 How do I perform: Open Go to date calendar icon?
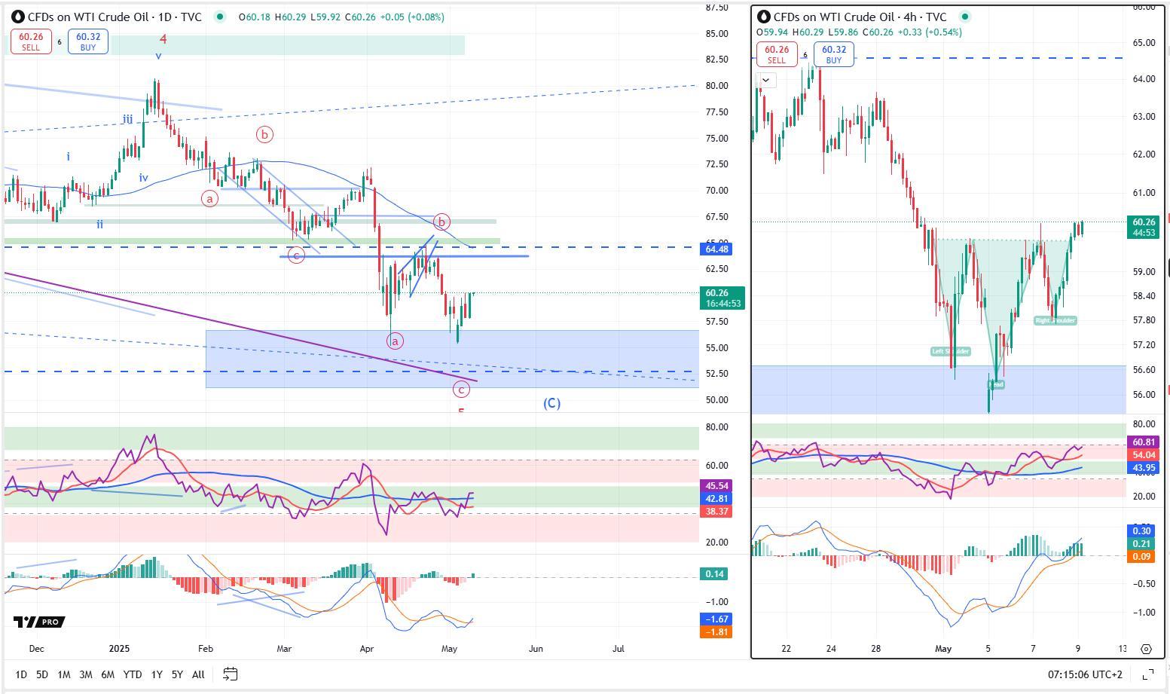pyautogui.click(x=231, y=674)
